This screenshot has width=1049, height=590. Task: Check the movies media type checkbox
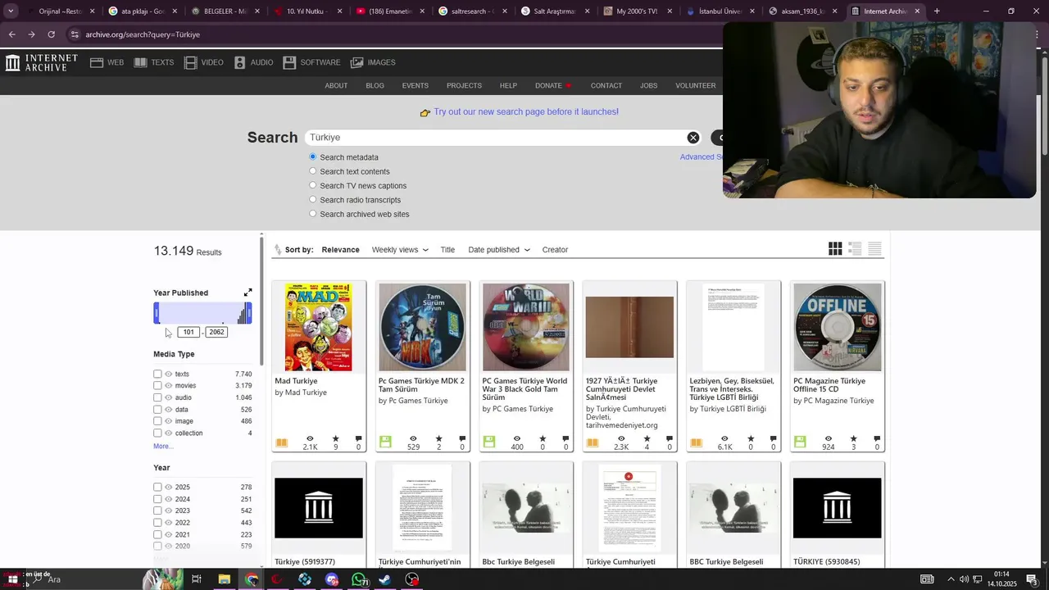pyautogui.click(x=157, y=385)
